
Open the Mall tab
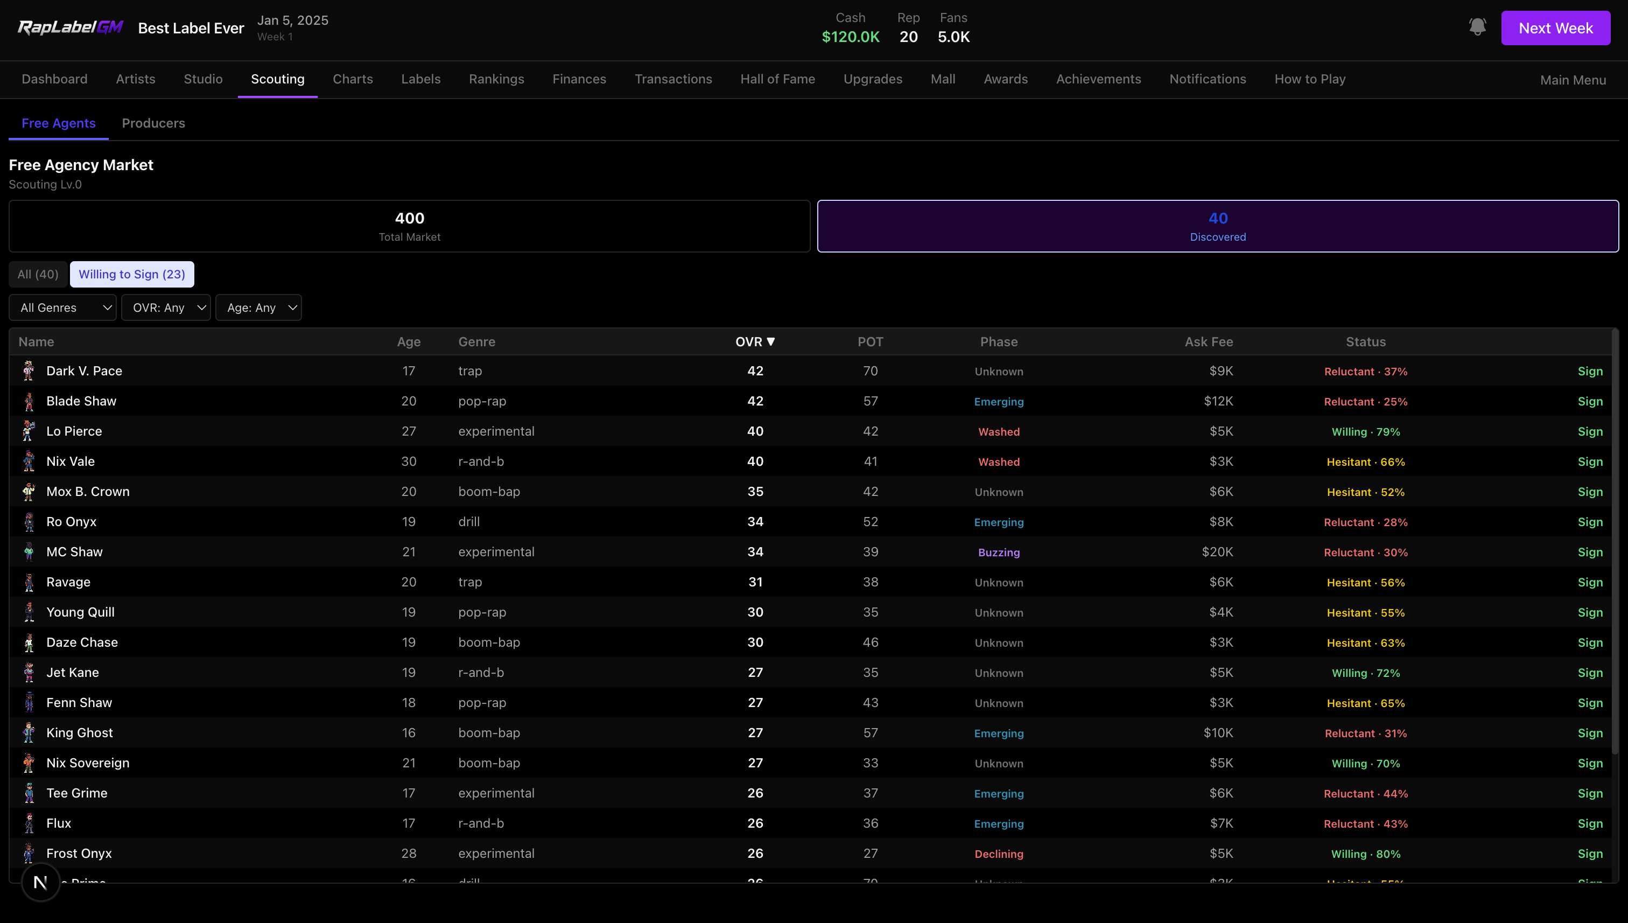[x=942, y=79]
